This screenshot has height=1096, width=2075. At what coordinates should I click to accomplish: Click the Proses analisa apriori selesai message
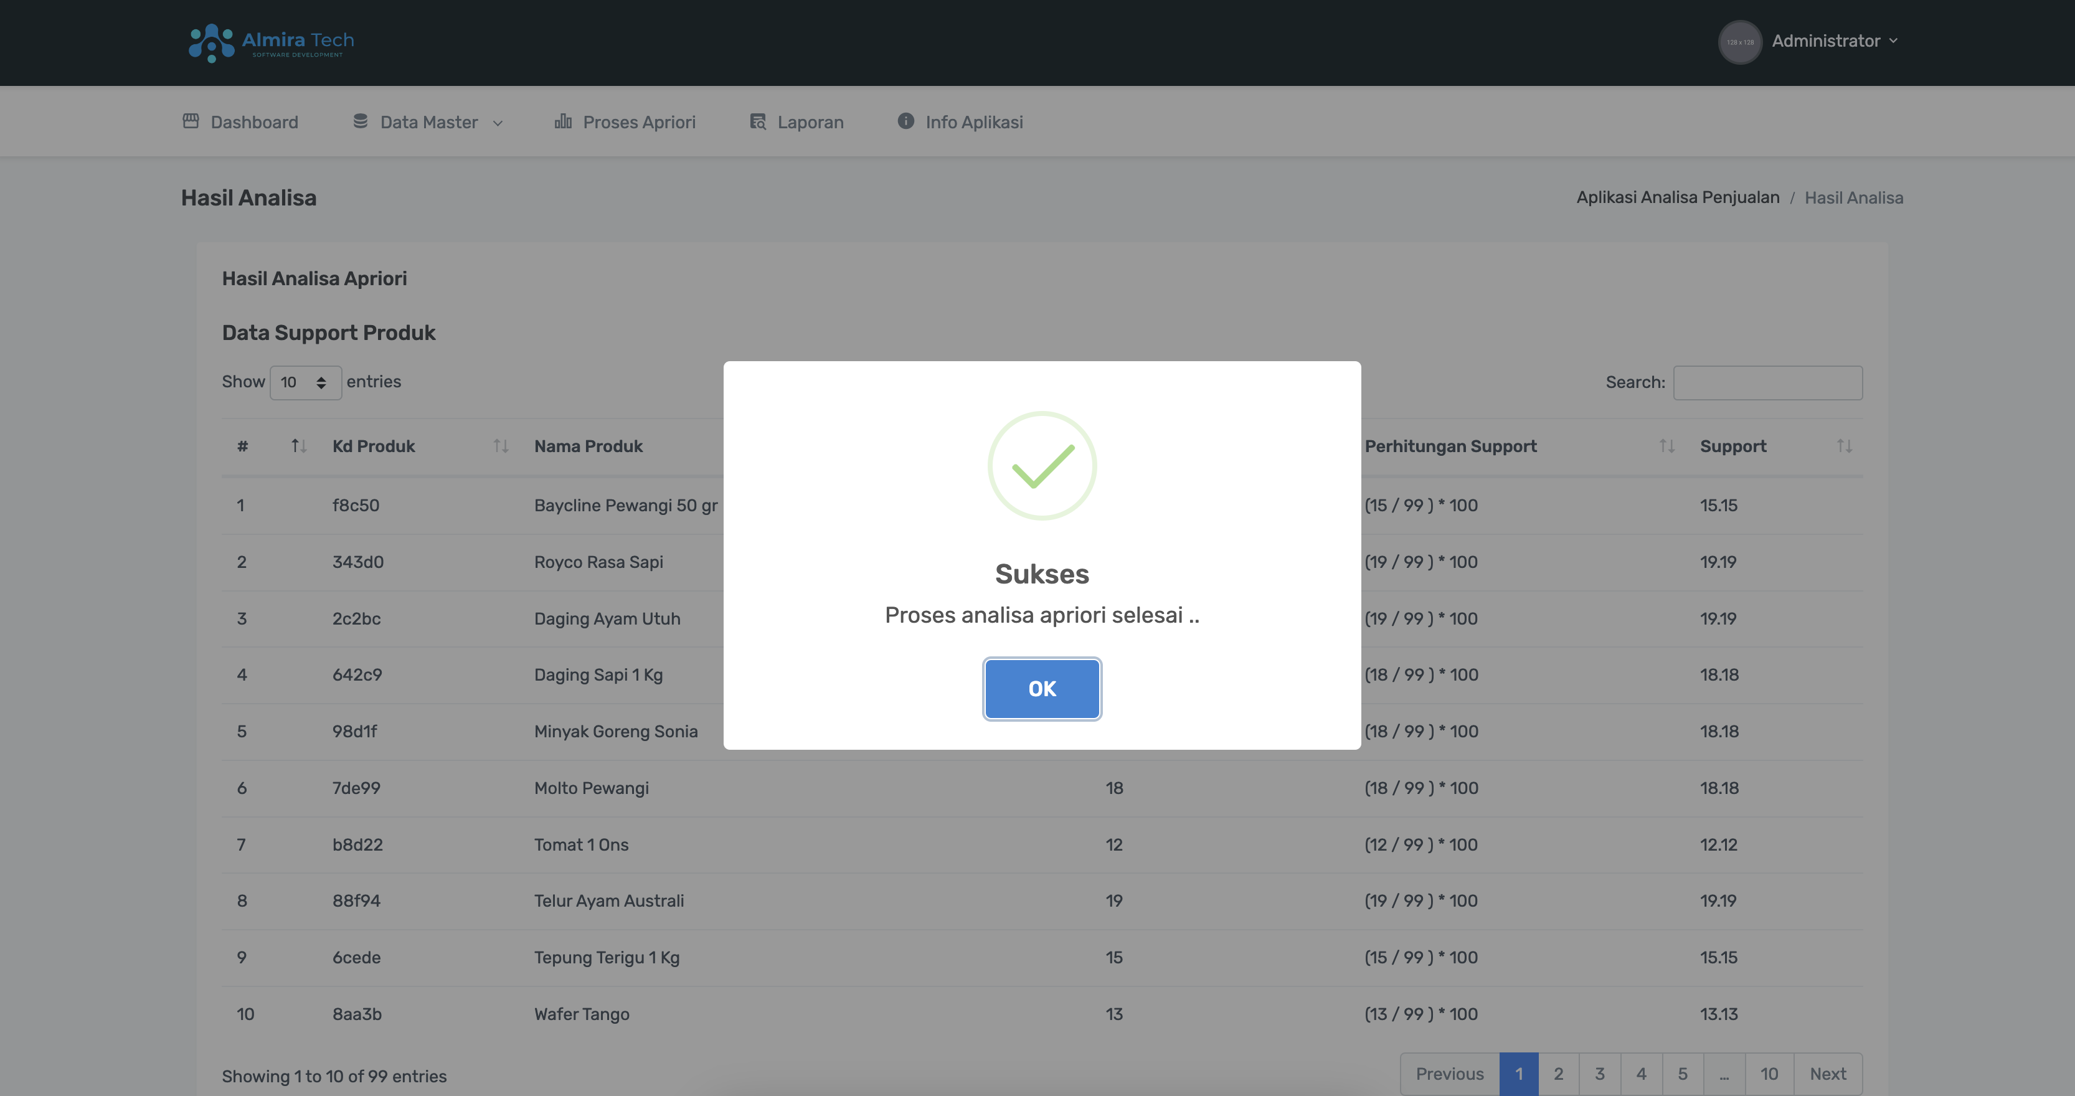pos(1041,615)
